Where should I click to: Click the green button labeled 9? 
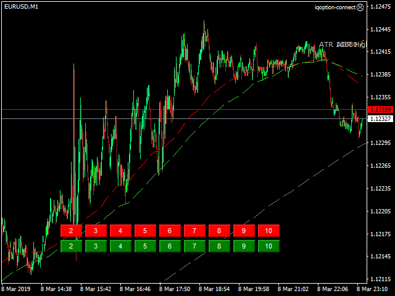[244, 246]
